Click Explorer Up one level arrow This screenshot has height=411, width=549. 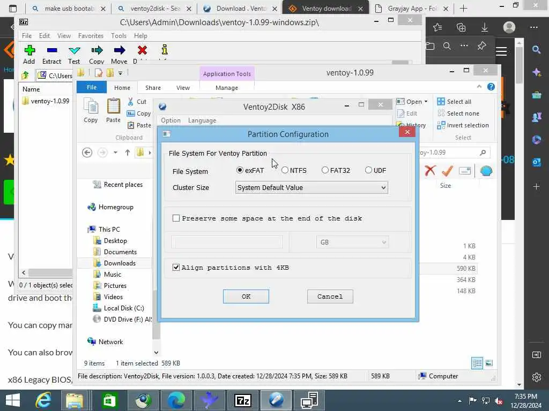pyautogui.click(x=128, y=153)
